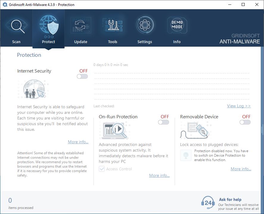The image size is (264, 214).
Task: Maximize the Gridinsoft window
Action: coord(243,4)
